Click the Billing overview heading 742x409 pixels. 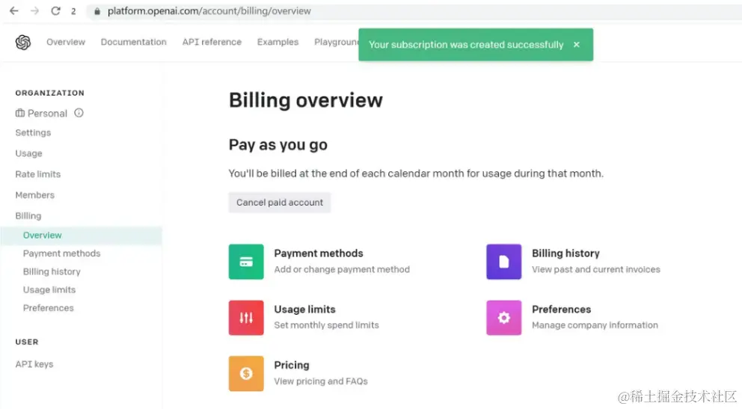pyautogui.click(x=306, y=100)
